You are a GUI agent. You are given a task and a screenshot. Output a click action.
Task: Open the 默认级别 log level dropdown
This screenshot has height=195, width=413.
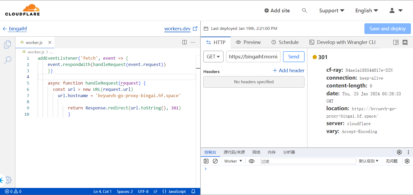(369, 161)
